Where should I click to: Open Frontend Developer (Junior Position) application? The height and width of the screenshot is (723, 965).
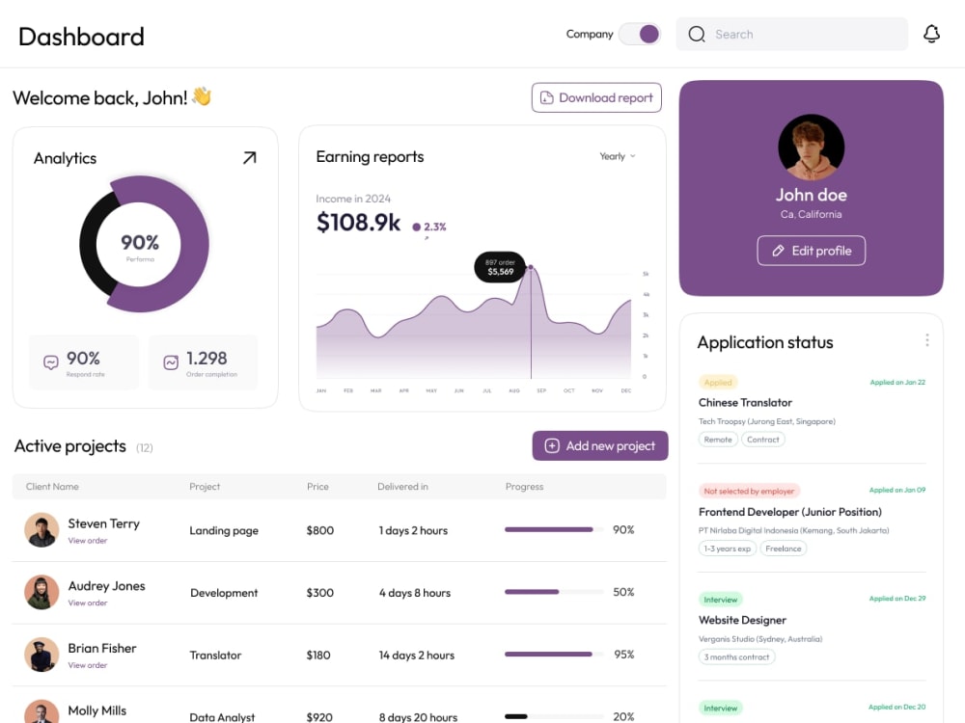point(790,512)
